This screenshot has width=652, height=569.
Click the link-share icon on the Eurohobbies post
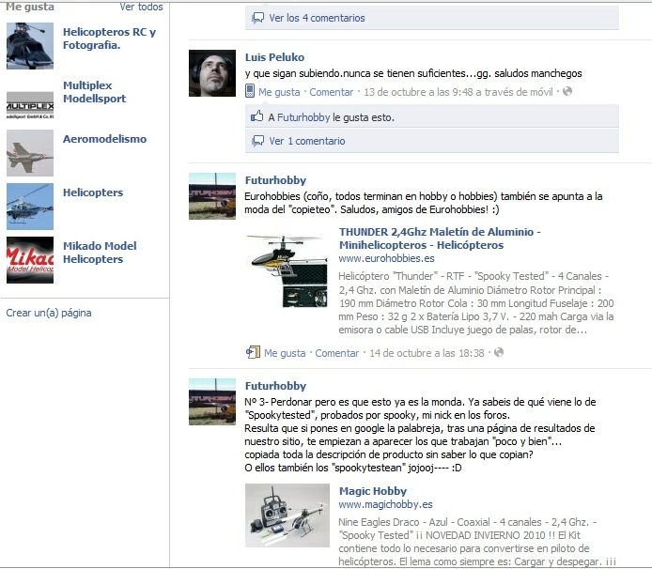click(x=253, y=352)
